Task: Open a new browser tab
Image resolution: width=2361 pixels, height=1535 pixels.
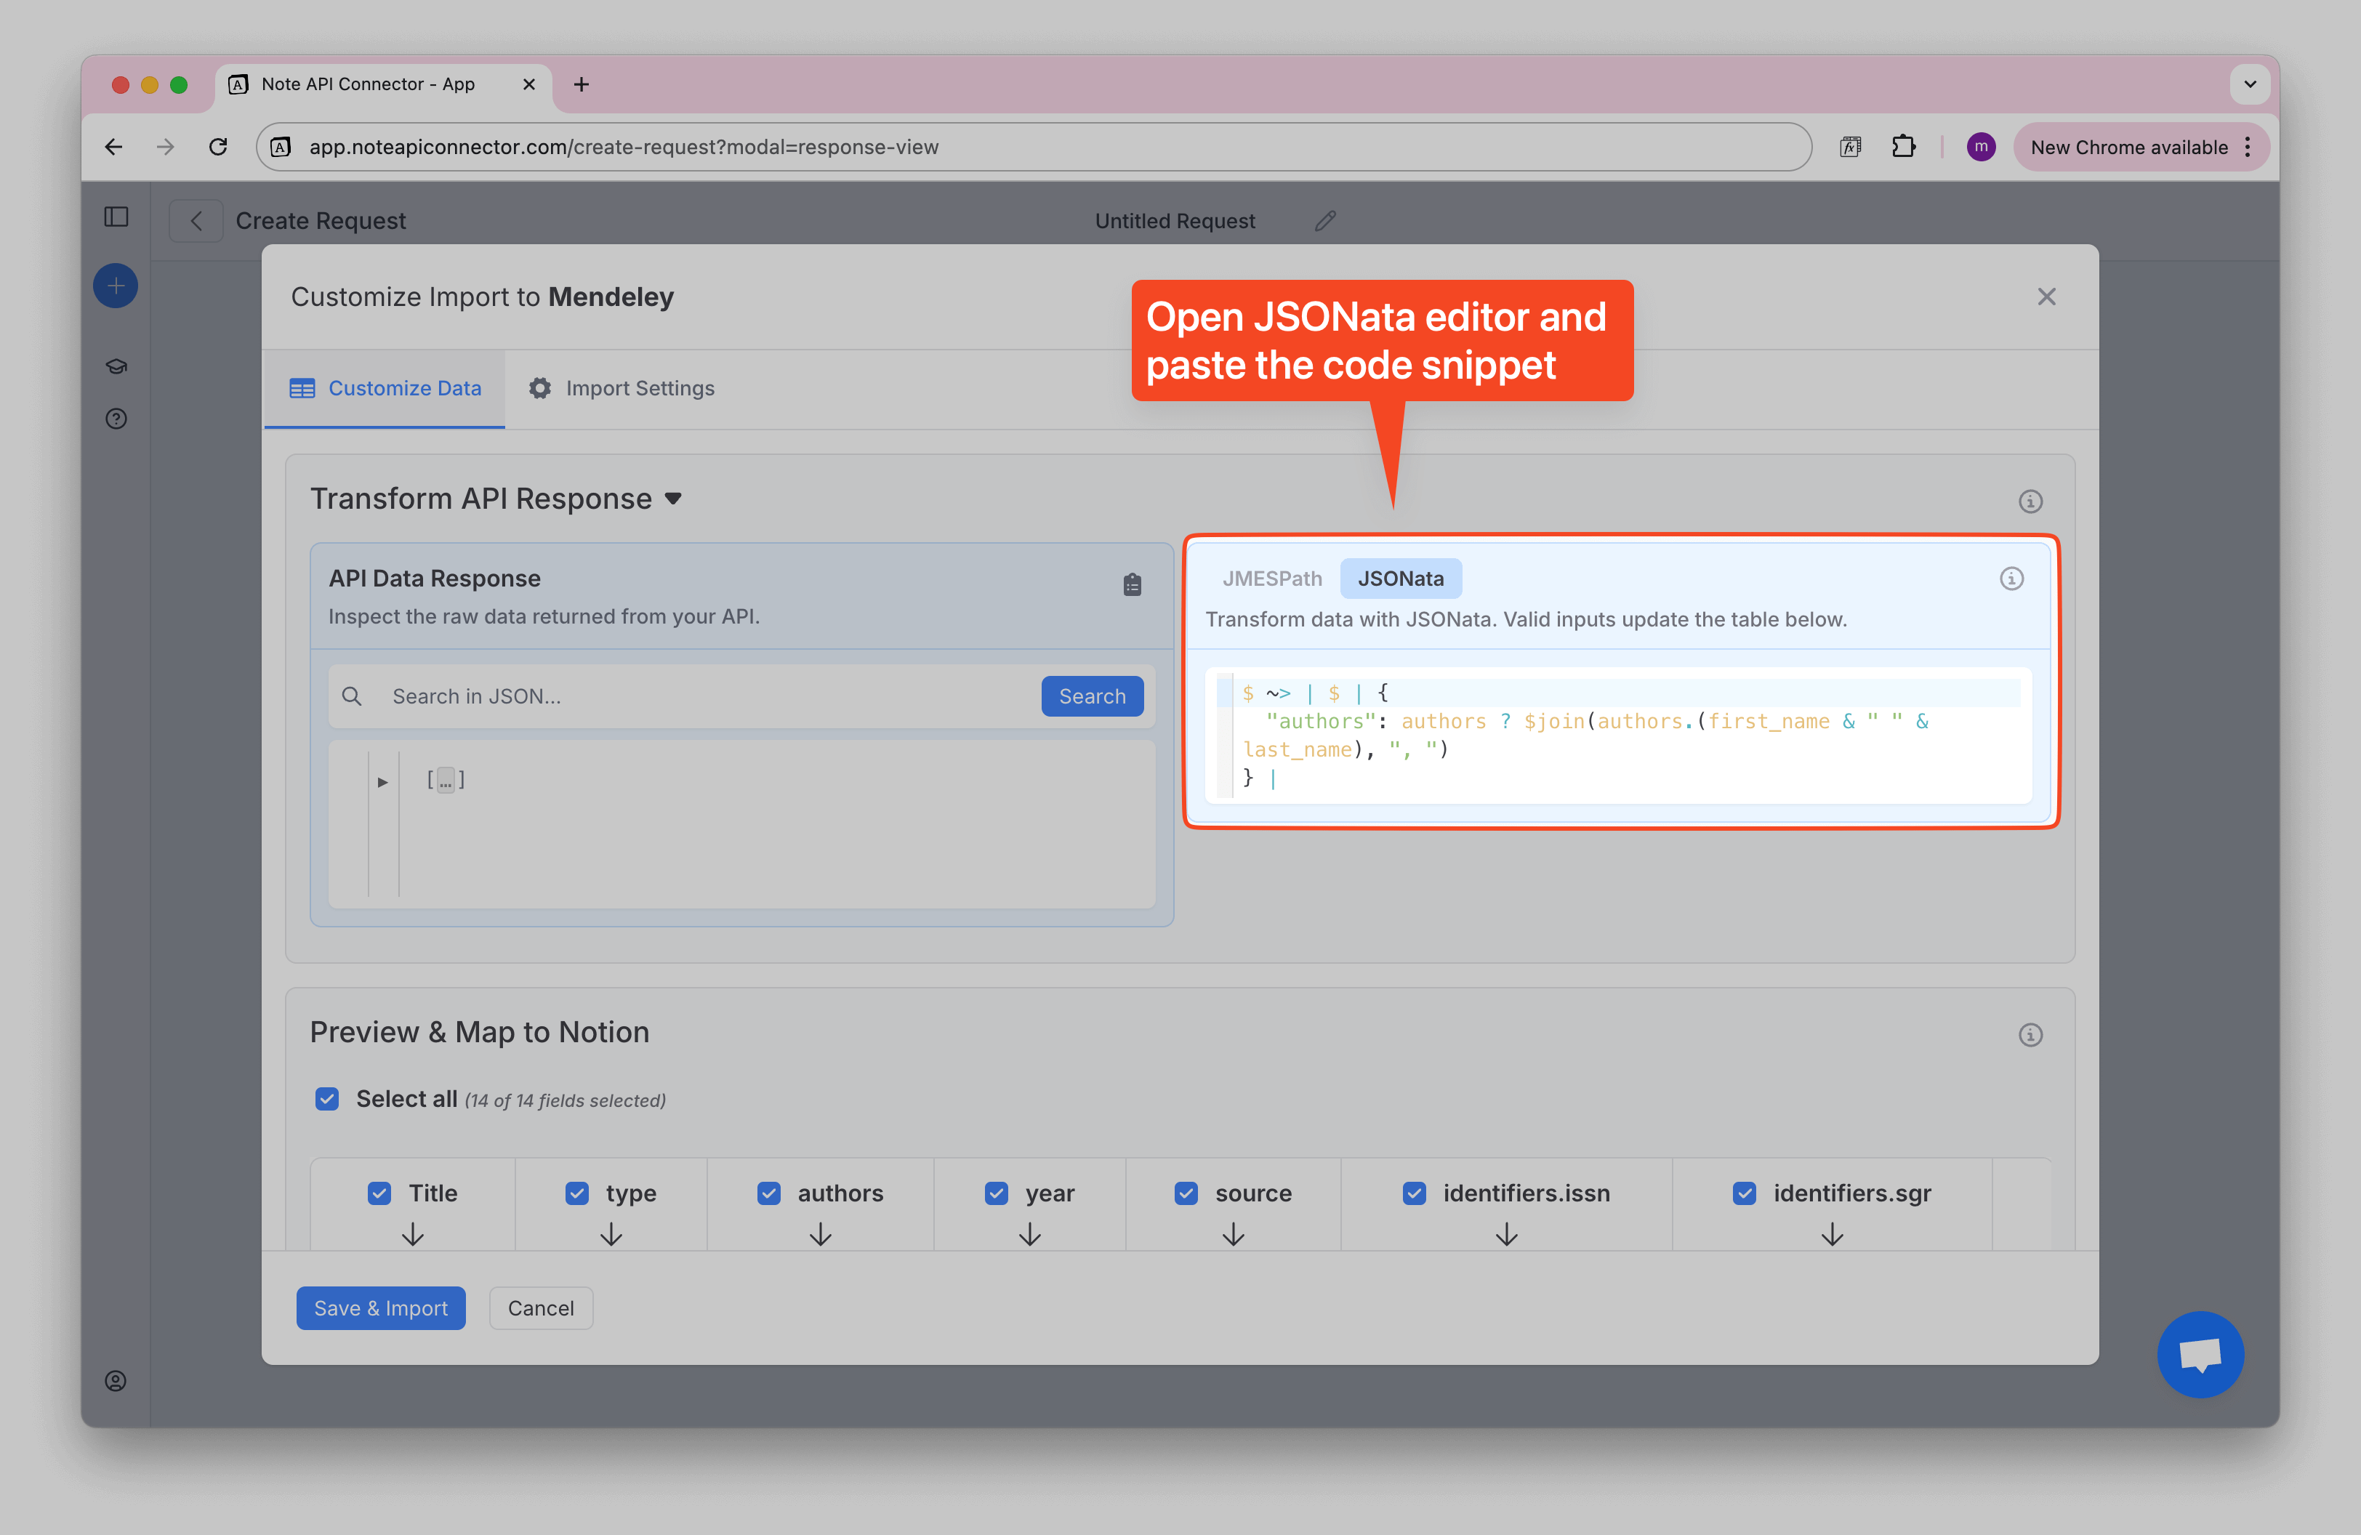Action: click(x=582, y=84)
